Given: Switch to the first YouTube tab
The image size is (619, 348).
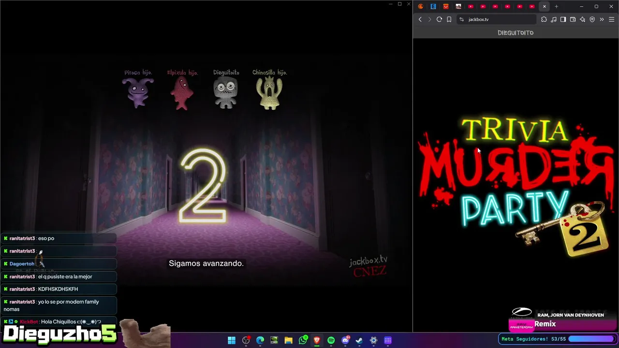Looking at the screenshot, I should 471,6.
